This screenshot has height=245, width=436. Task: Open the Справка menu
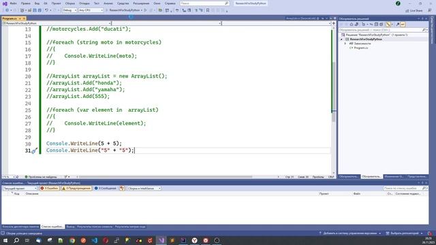170,3
